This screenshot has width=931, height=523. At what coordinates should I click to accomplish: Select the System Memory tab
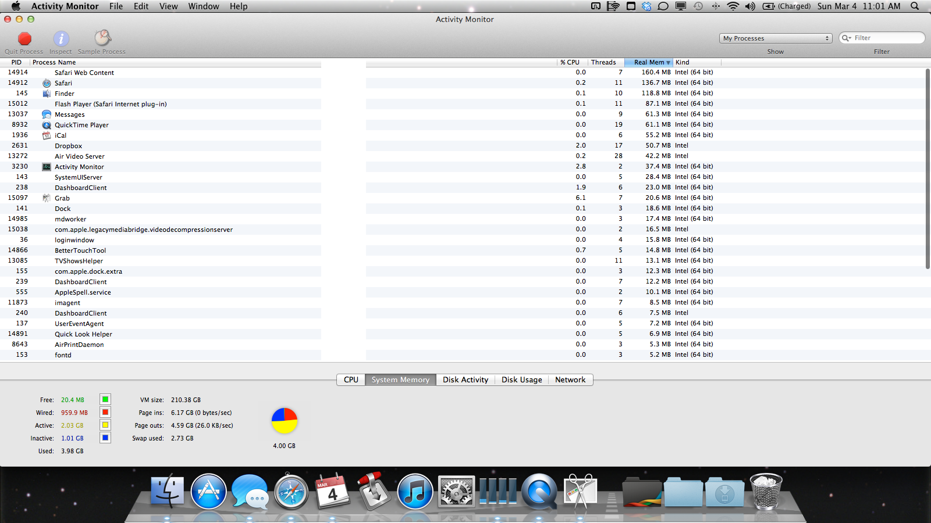coord(400,379)
